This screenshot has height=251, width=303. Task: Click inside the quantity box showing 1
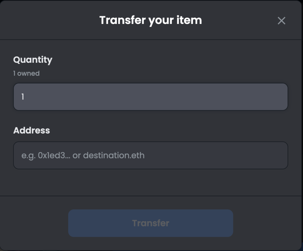(151, 97)
